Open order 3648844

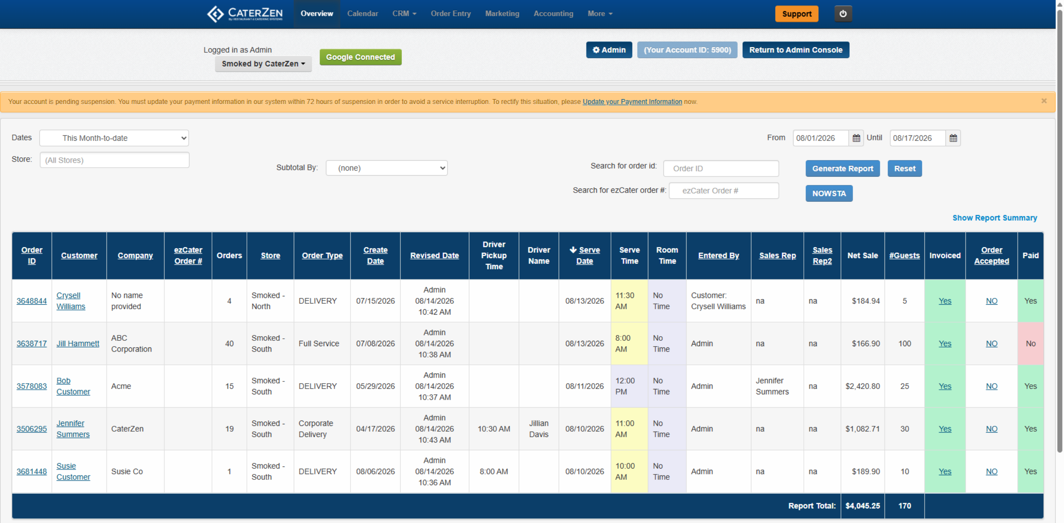[32, 301]
